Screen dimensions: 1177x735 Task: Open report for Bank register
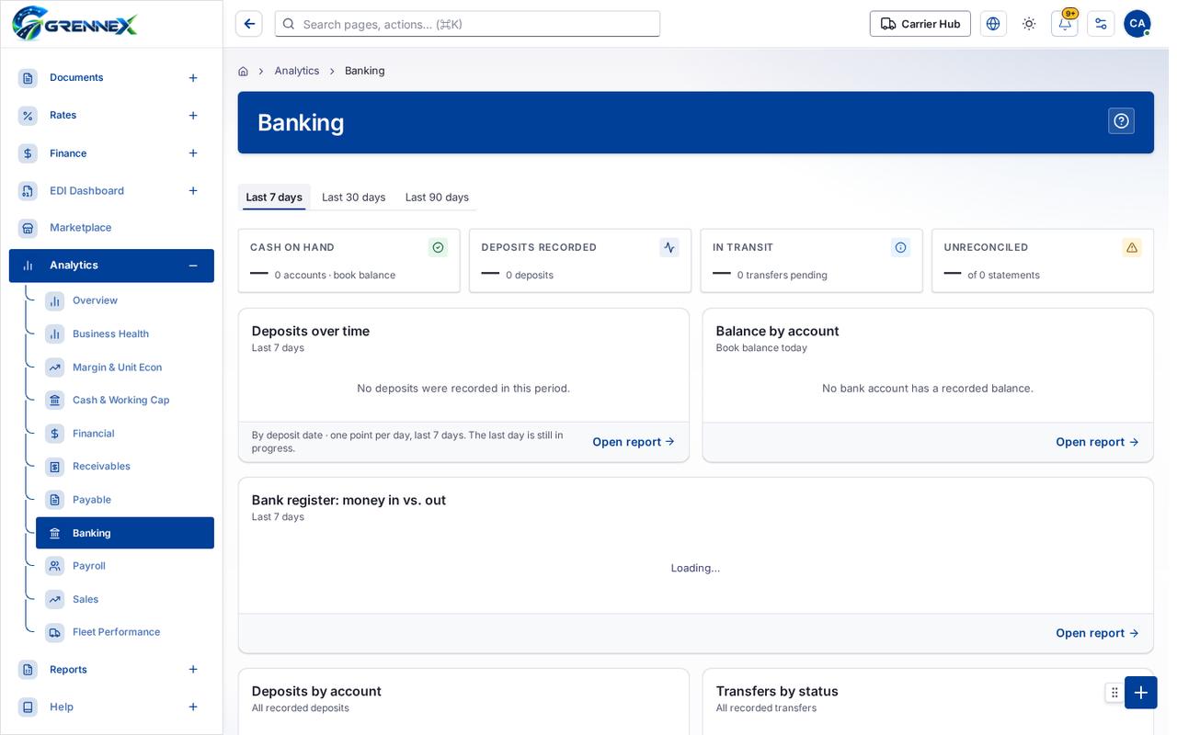point(1097,633)
